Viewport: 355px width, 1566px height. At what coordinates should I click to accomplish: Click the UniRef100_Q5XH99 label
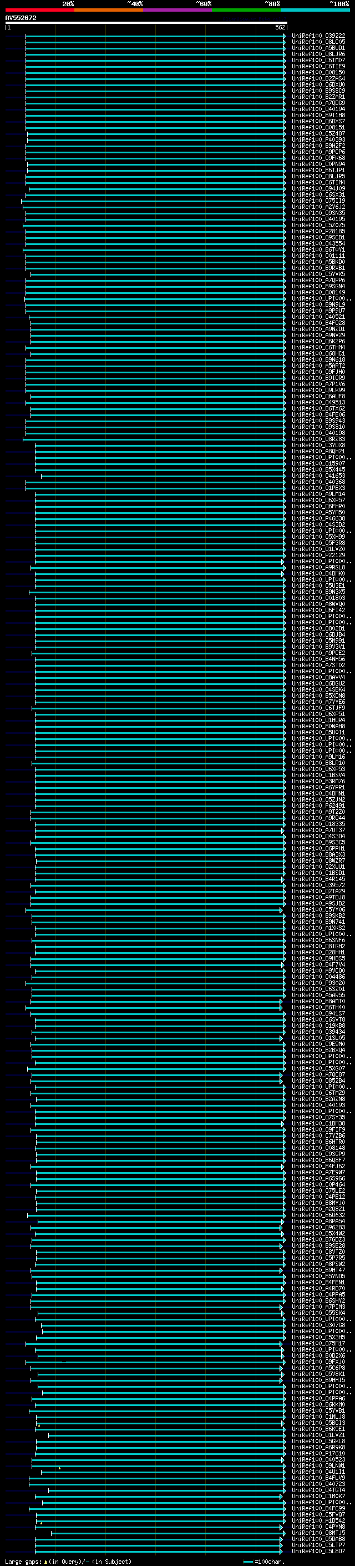coord(318,537)
